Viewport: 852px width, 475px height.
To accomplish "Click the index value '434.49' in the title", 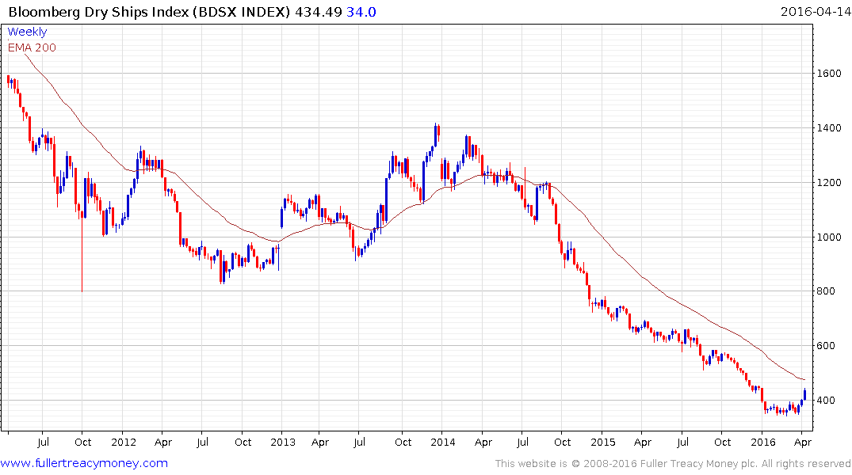I will pos(319,12).
